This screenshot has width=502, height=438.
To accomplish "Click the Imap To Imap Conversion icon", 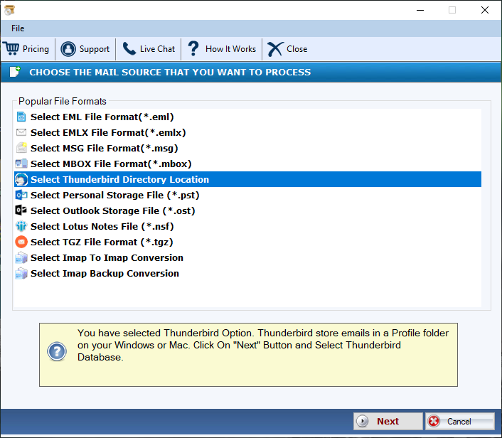I will [21, 257].
